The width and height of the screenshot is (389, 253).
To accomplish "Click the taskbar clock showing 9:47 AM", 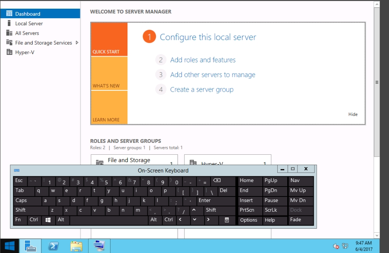I will [364, 246].
